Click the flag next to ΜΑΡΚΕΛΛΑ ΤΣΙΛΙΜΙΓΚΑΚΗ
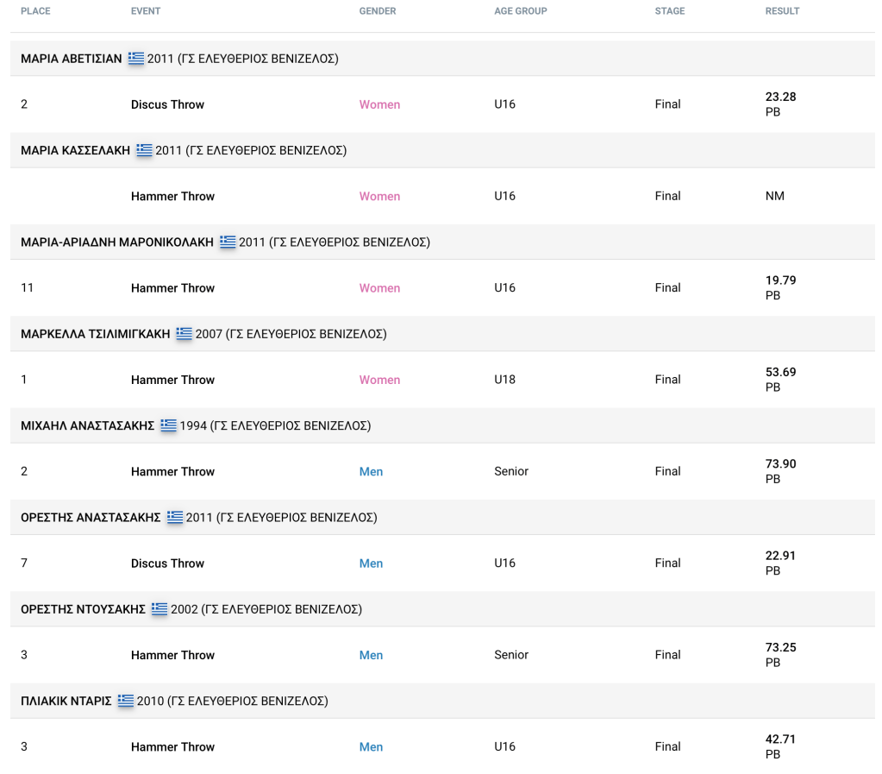This screenshot has height=774, width=882. (x=185, y=334)
